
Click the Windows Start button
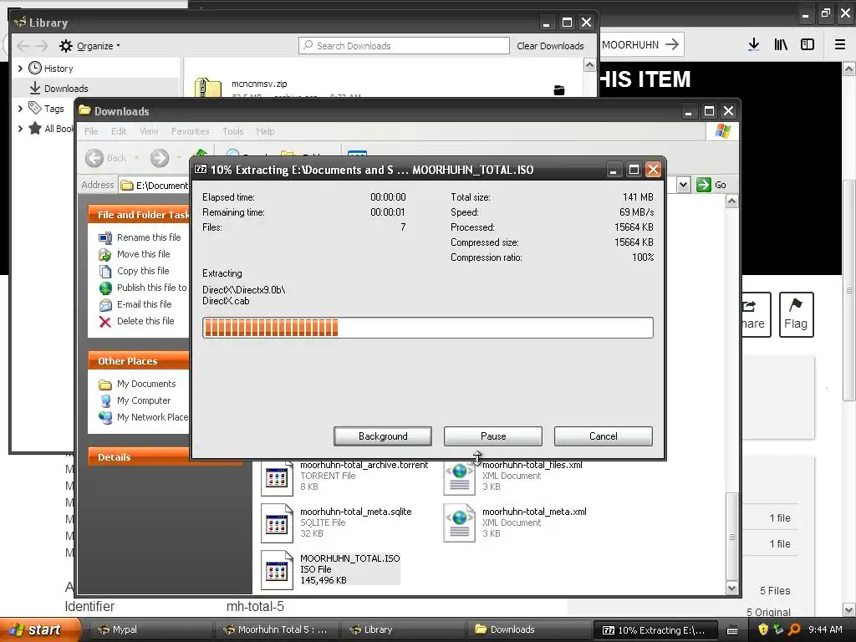(x=40, y=629)
